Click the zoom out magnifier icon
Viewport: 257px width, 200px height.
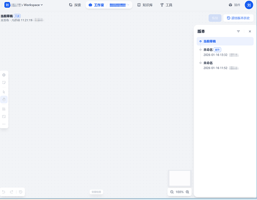pyautogui.click(x=172, y=192)
